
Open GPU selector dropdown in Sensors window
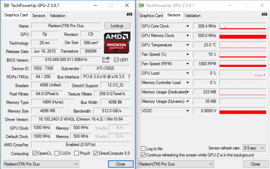[x=176, y=164]
